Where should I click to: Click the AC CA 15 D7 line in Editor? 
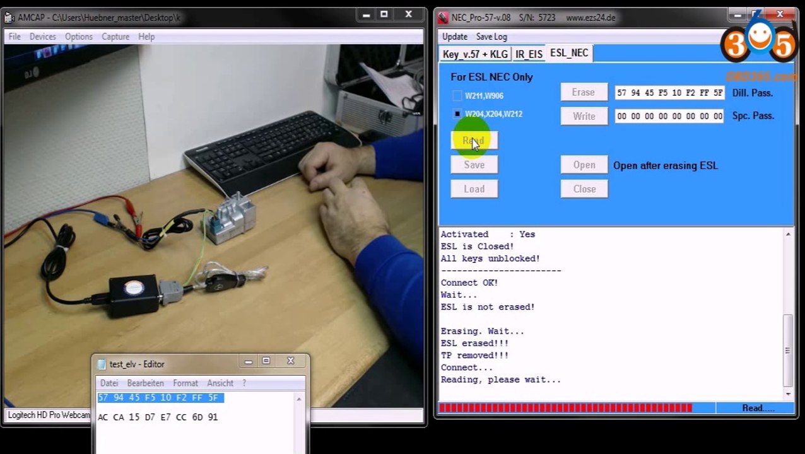click(158, 417)
